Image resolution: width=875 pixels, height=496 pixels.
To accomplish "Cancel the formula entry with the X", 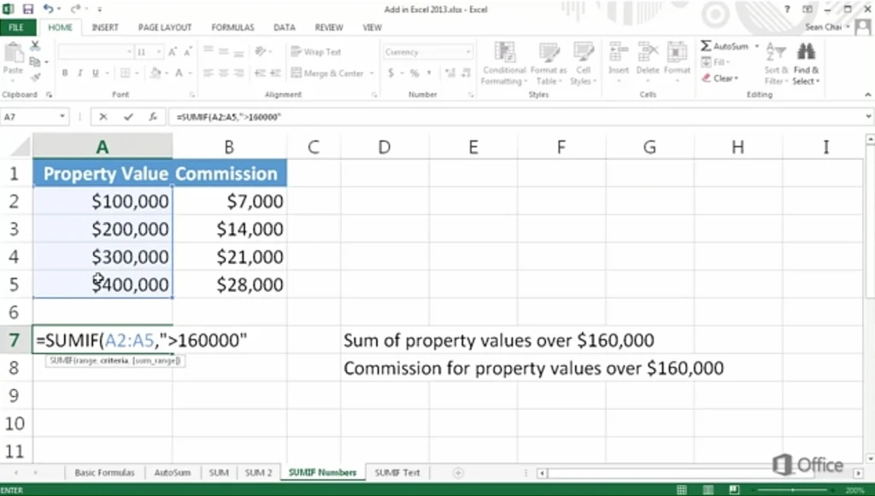I will click(103, 117).
